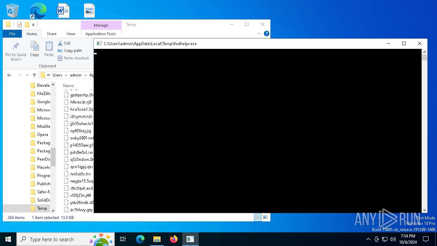Screen dimensions: 437x246
Task: Click Users in the address bar
Action: point(57,75)
